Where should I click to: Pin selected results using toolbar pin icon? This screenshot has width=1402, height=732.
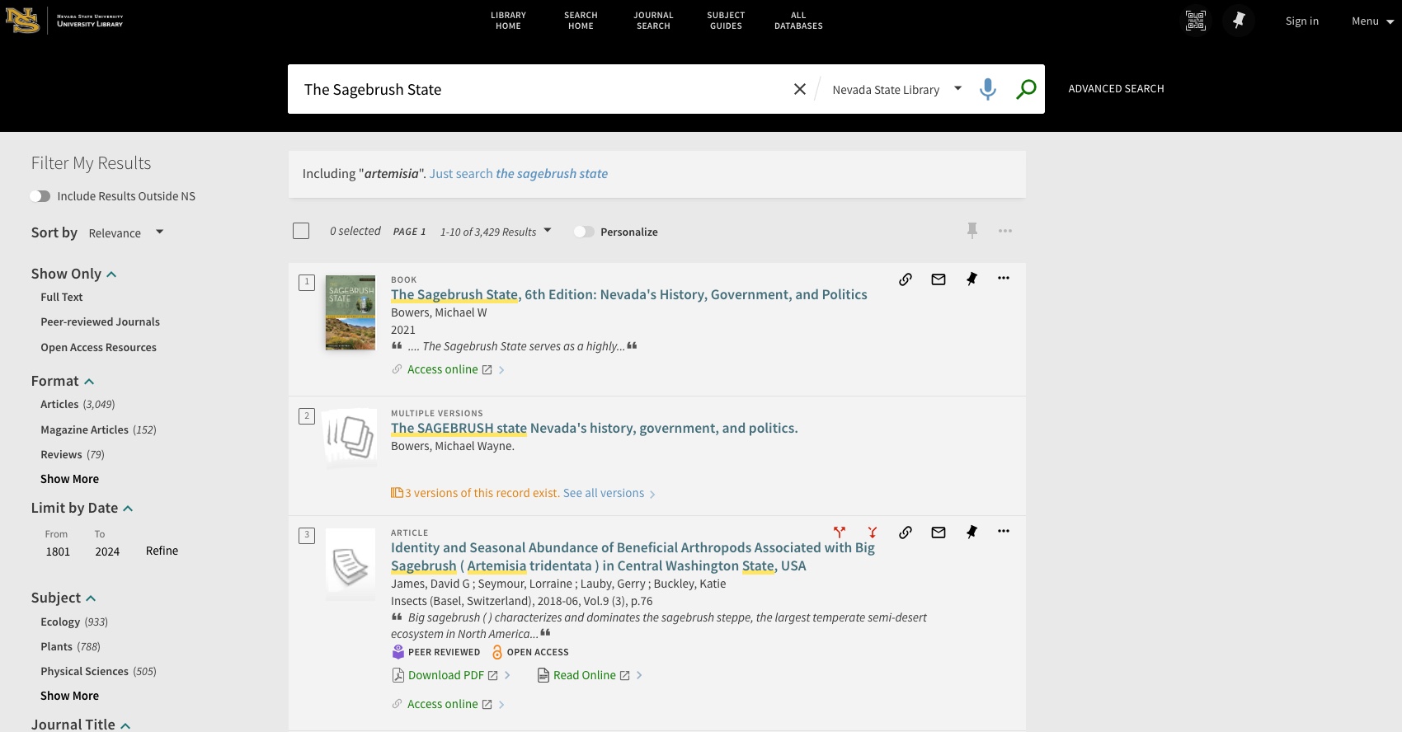[972, 231]
